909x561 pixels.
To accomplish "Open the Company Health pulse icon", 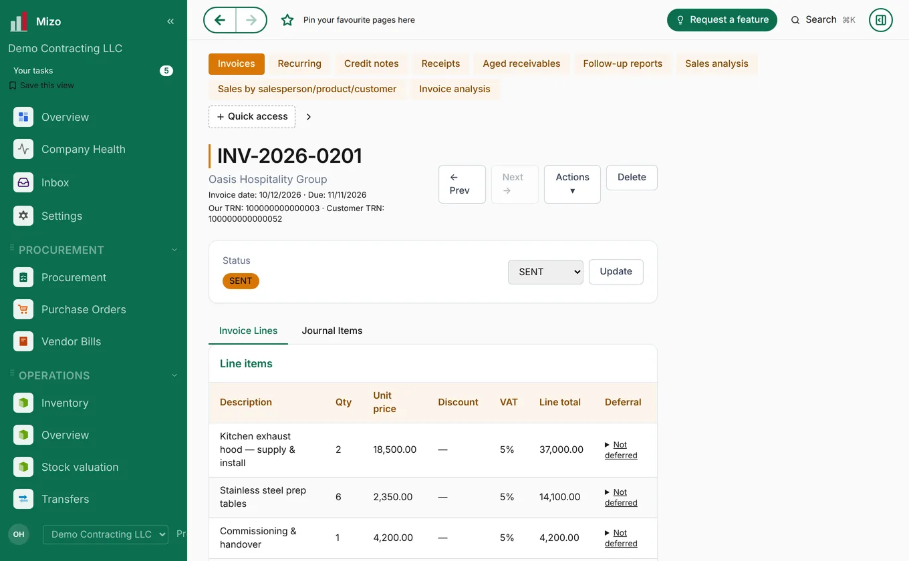I will coord(23,149).
